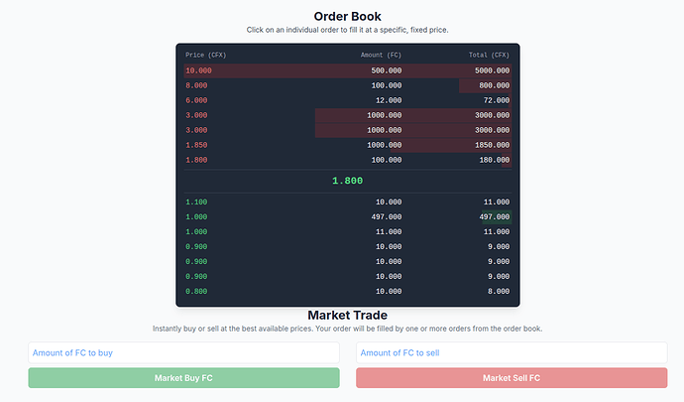Click the Market Trade heading
The height and width of the screenshot is (402, 684).
pos(347,316)
